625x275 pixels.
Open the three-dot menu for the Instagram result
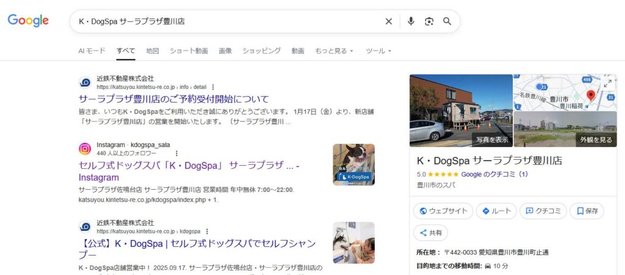(x=177, y=154)
